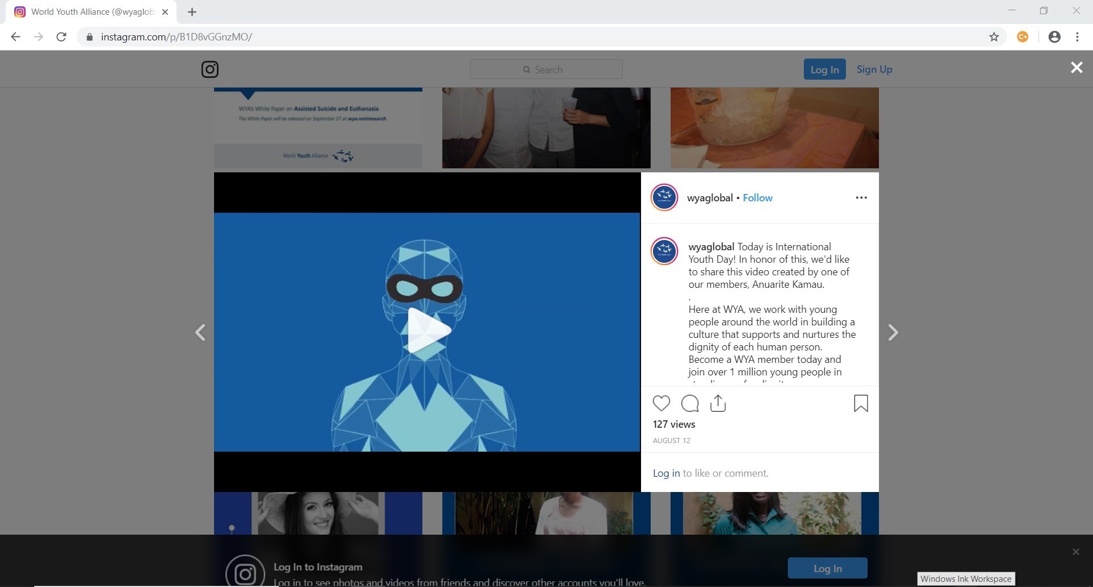Click the wyaglobal profile picture in header
This screenshot has width=1093, height=587.
point(664,198)
